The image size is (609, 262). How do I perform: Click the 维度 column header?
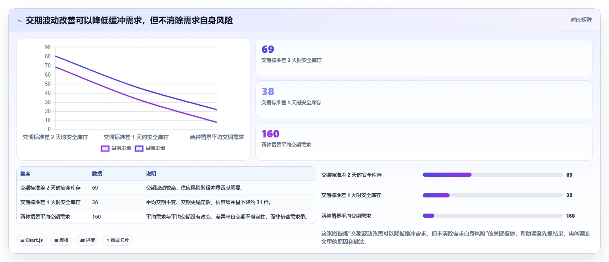tap(25, 174)
